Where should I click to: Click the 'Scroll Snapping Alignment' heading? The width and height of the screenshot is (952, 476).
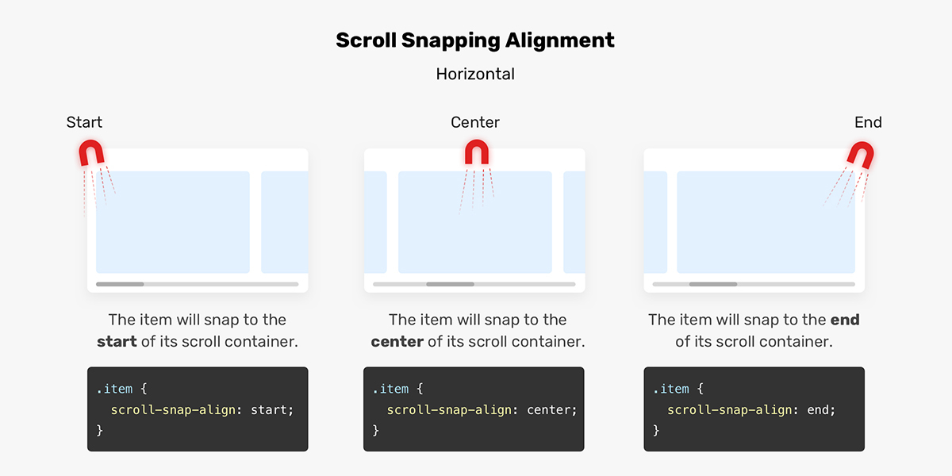tap(475, 40)
